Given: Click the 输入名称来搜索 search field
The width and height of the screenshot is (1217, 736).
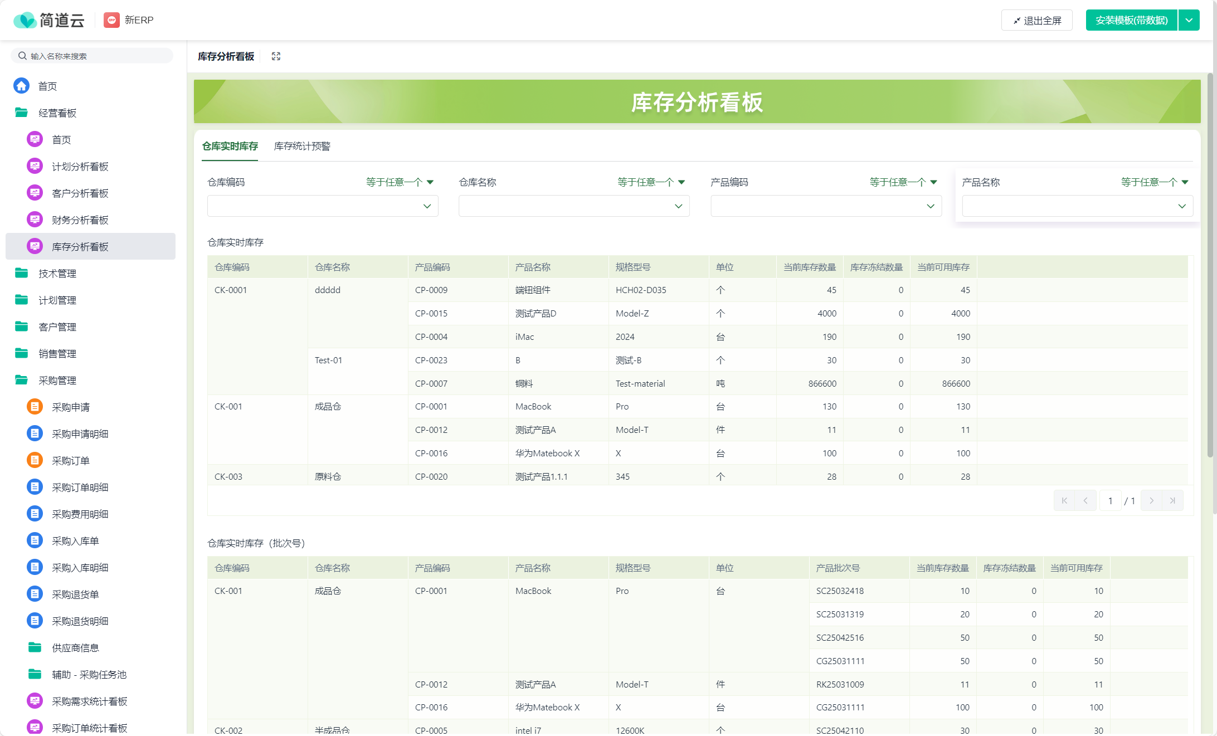Looking at the screenshot, I should point(92,56).
